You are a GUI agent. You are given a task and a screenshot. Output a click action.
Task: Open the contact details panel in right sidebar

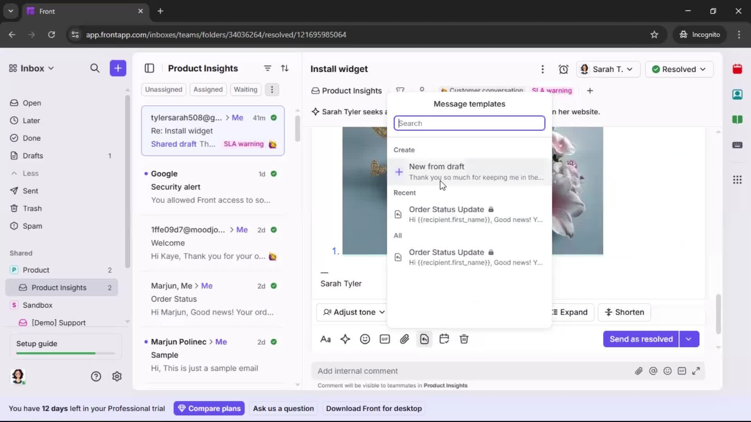click(738, 95)
